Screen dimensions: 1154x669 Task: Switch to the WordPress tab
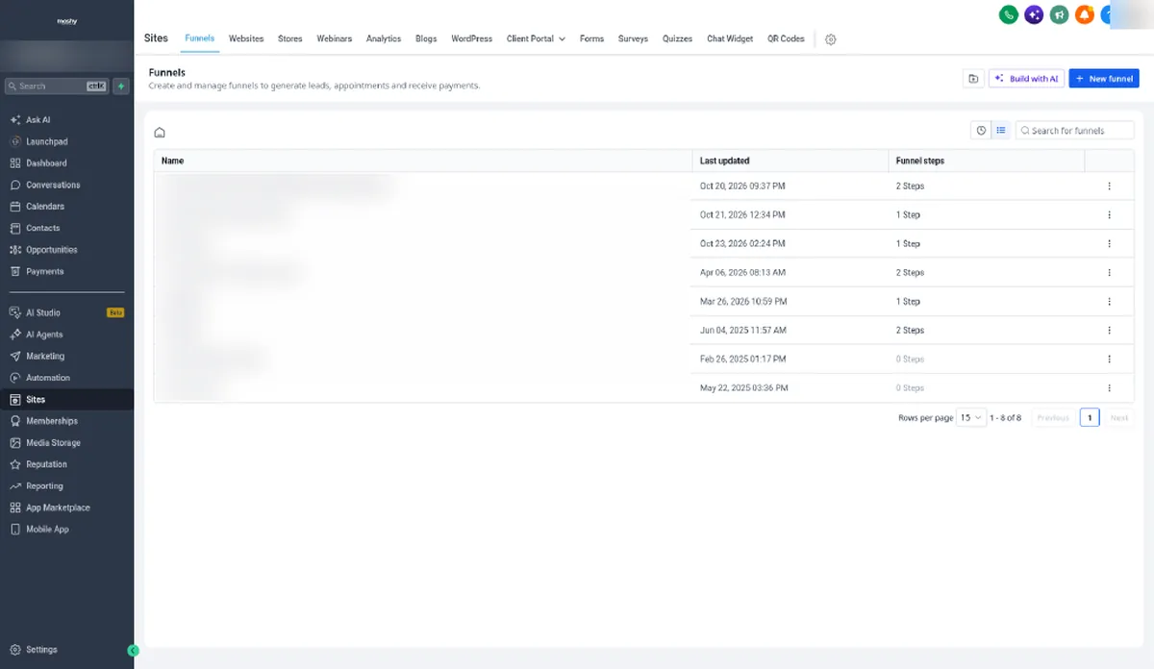472,38
